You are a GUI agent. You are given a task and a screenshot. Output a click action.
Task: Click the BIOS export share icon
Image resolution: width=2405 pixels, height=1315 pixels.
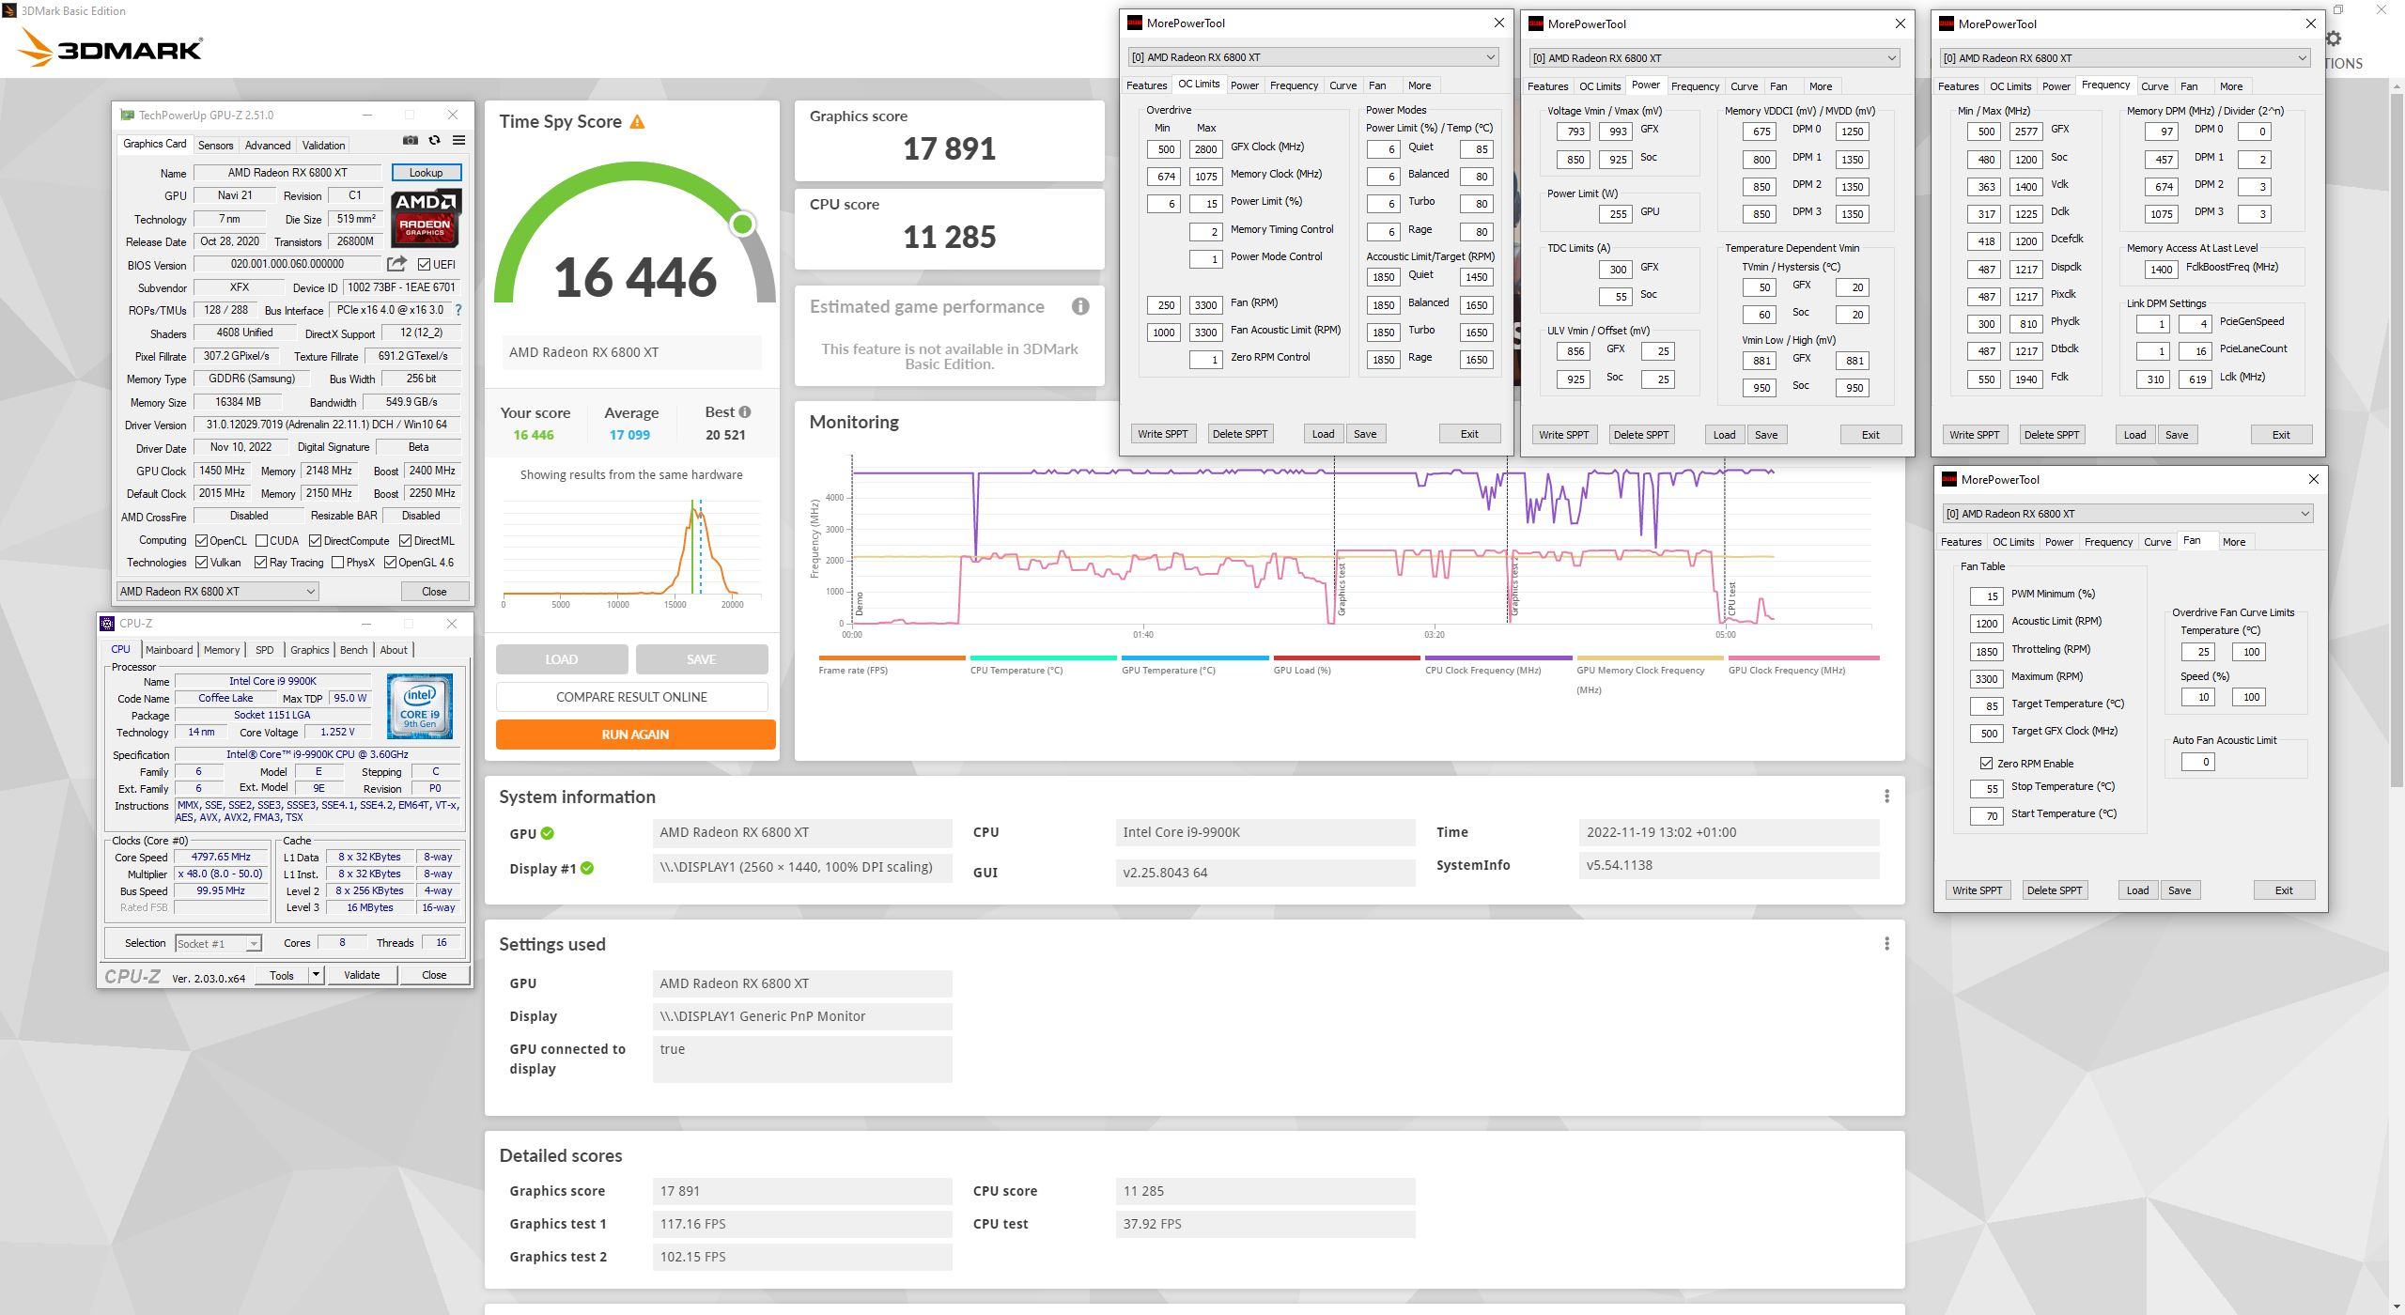coord(396,264)
